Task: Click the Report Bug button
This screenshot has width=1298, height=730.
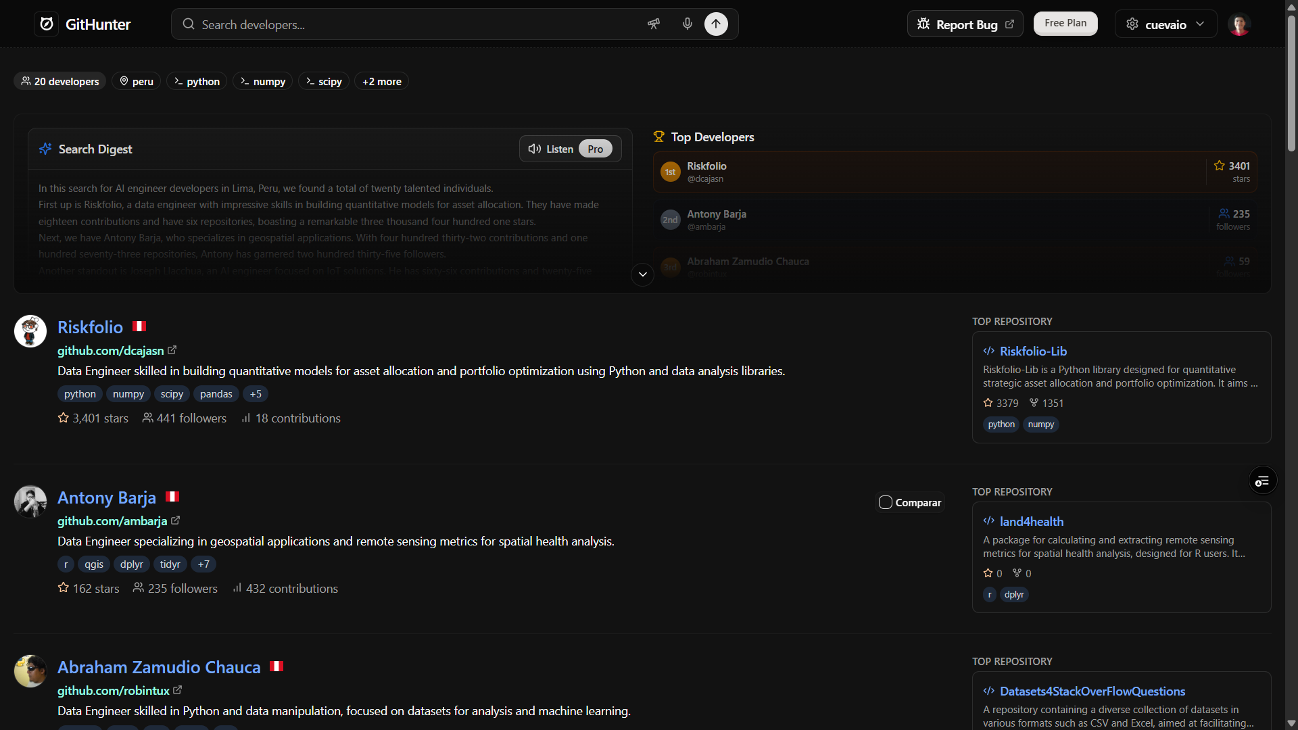Action: click(965, 24)
